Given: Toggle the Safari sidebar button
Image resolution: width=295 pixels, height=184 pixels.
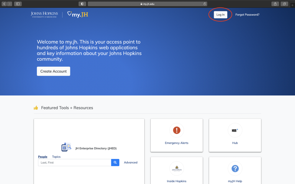Looking at the screenshot, I should point(18,4).
